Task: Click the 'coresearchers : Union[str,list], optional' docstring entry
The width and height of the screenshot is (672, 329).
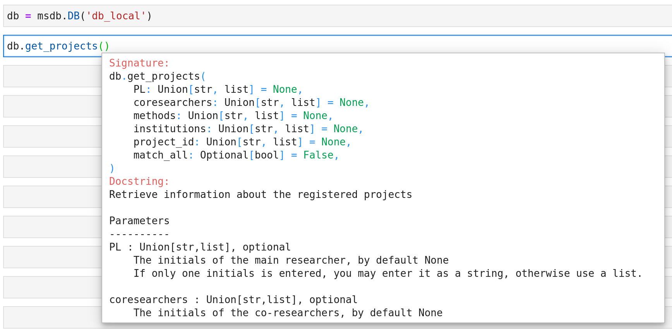Action: pos(233,300)
